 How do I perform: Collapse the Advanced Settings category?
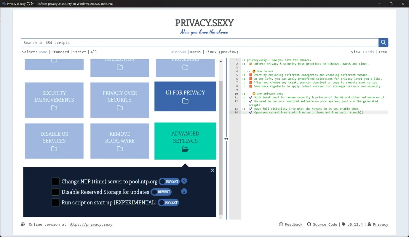point(185,141)
